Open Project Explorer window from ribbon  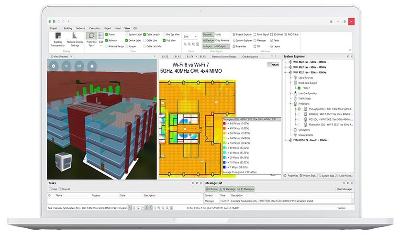point(242,34)
